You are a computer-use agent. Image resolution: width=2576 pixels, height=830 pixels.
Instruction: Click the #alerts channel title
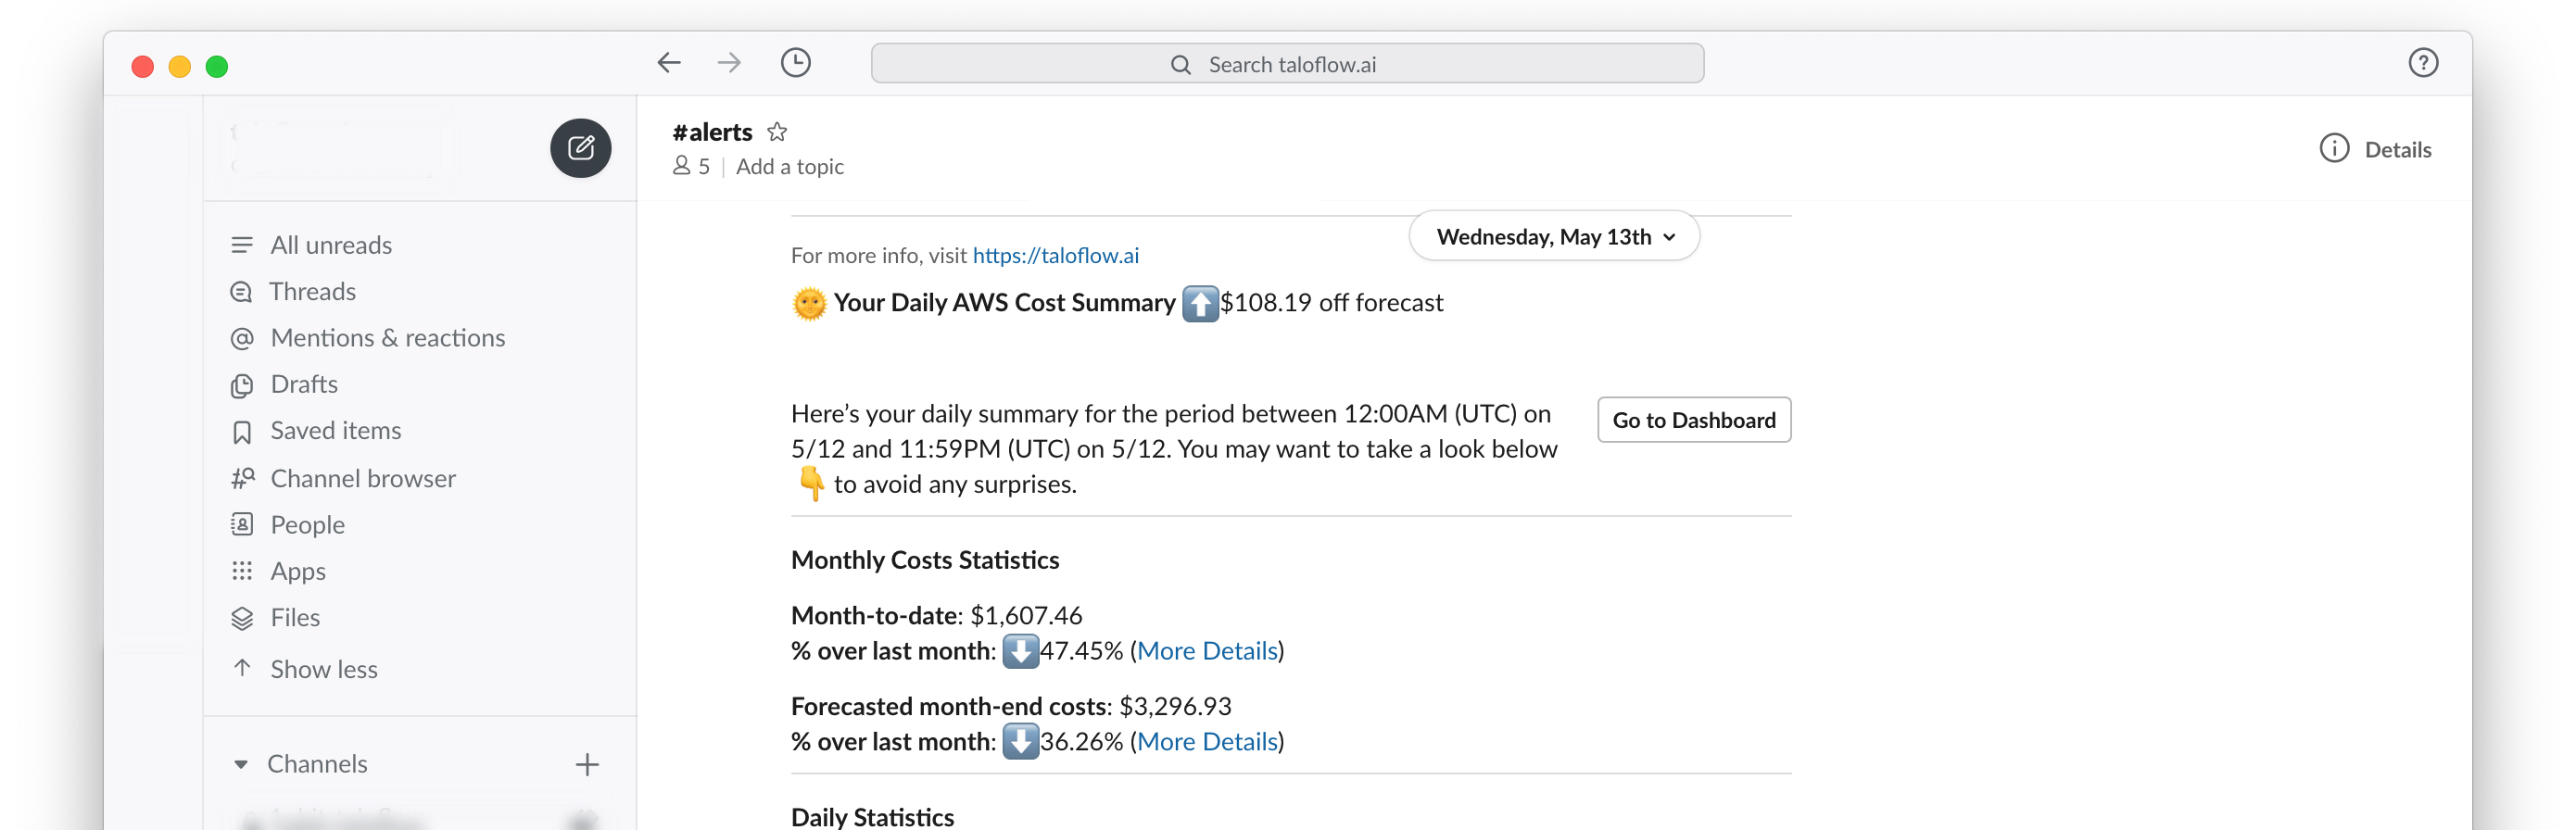[x=712, y=131]
